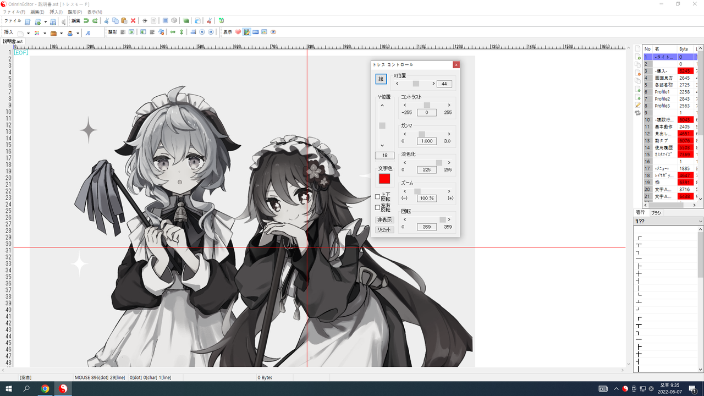
Task: Click the copy icon in the edit toolbar
Action: pos(116,21)
